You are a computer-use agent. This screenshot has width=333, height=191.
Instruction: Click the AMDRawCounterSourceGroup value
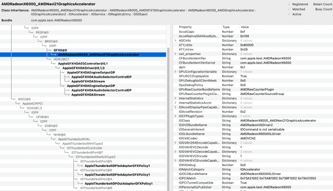(x=262, y=94)
